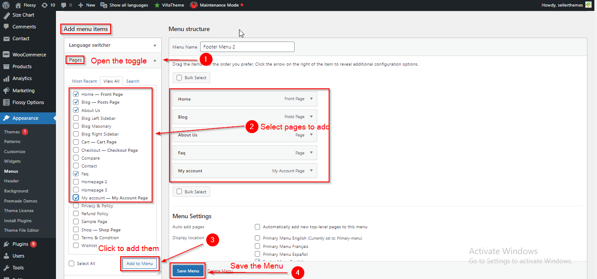Switch to the View All tab

(x=111, y=81)
